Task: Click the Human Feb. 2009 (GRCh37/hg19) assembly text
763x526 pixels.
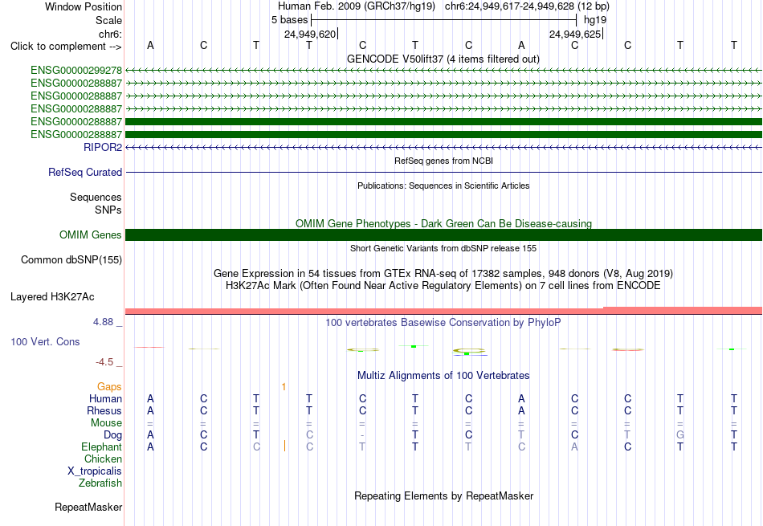Action: coord(356,6)
